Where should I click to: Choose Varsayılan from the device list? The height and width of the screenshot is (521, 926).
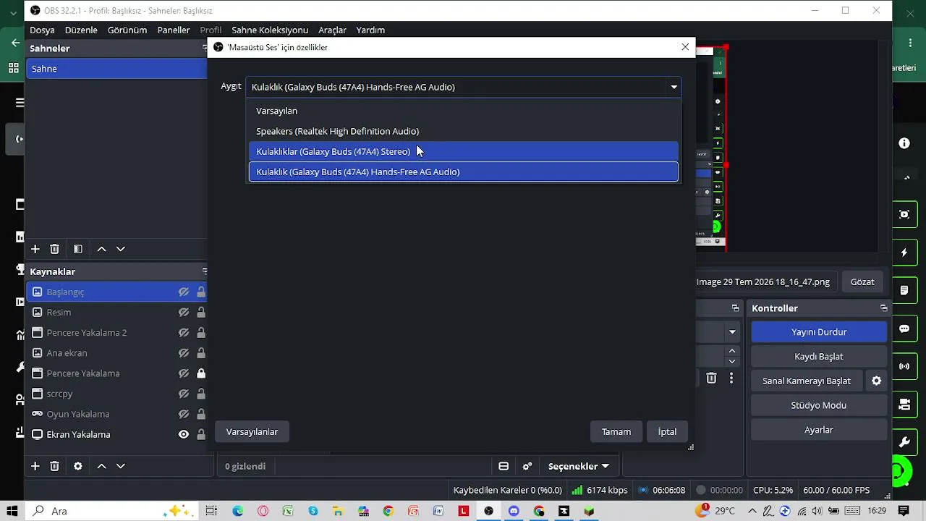pos(464,111)
